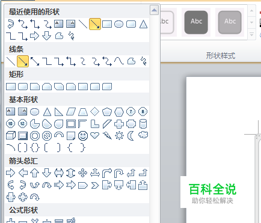This screenshot has width=261, height=223.
Task: Expand the shape styles gallery more button
Action: pyautogui.click(x=251, y=34)
